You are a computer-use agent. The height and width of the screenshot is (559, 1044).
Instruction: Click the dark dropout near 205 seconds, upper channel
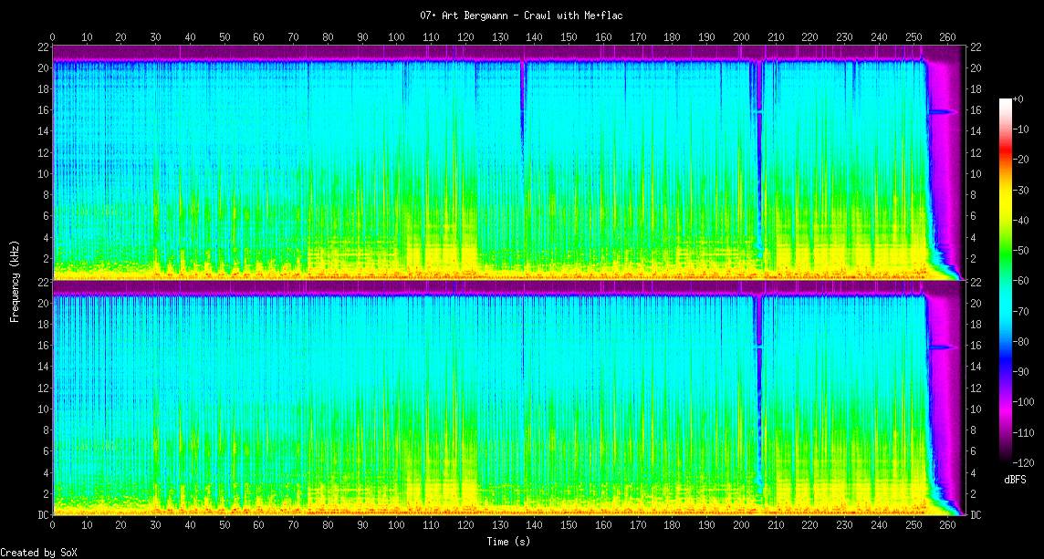(758, 164)
